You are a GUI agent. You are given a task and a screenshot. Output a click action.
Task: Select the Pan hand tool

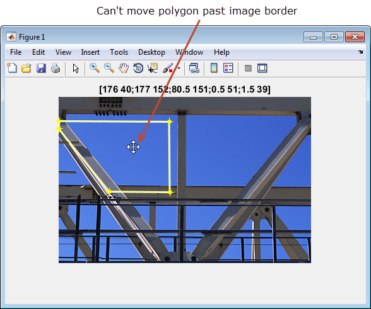pyautogui.click(x=124, y=68)
